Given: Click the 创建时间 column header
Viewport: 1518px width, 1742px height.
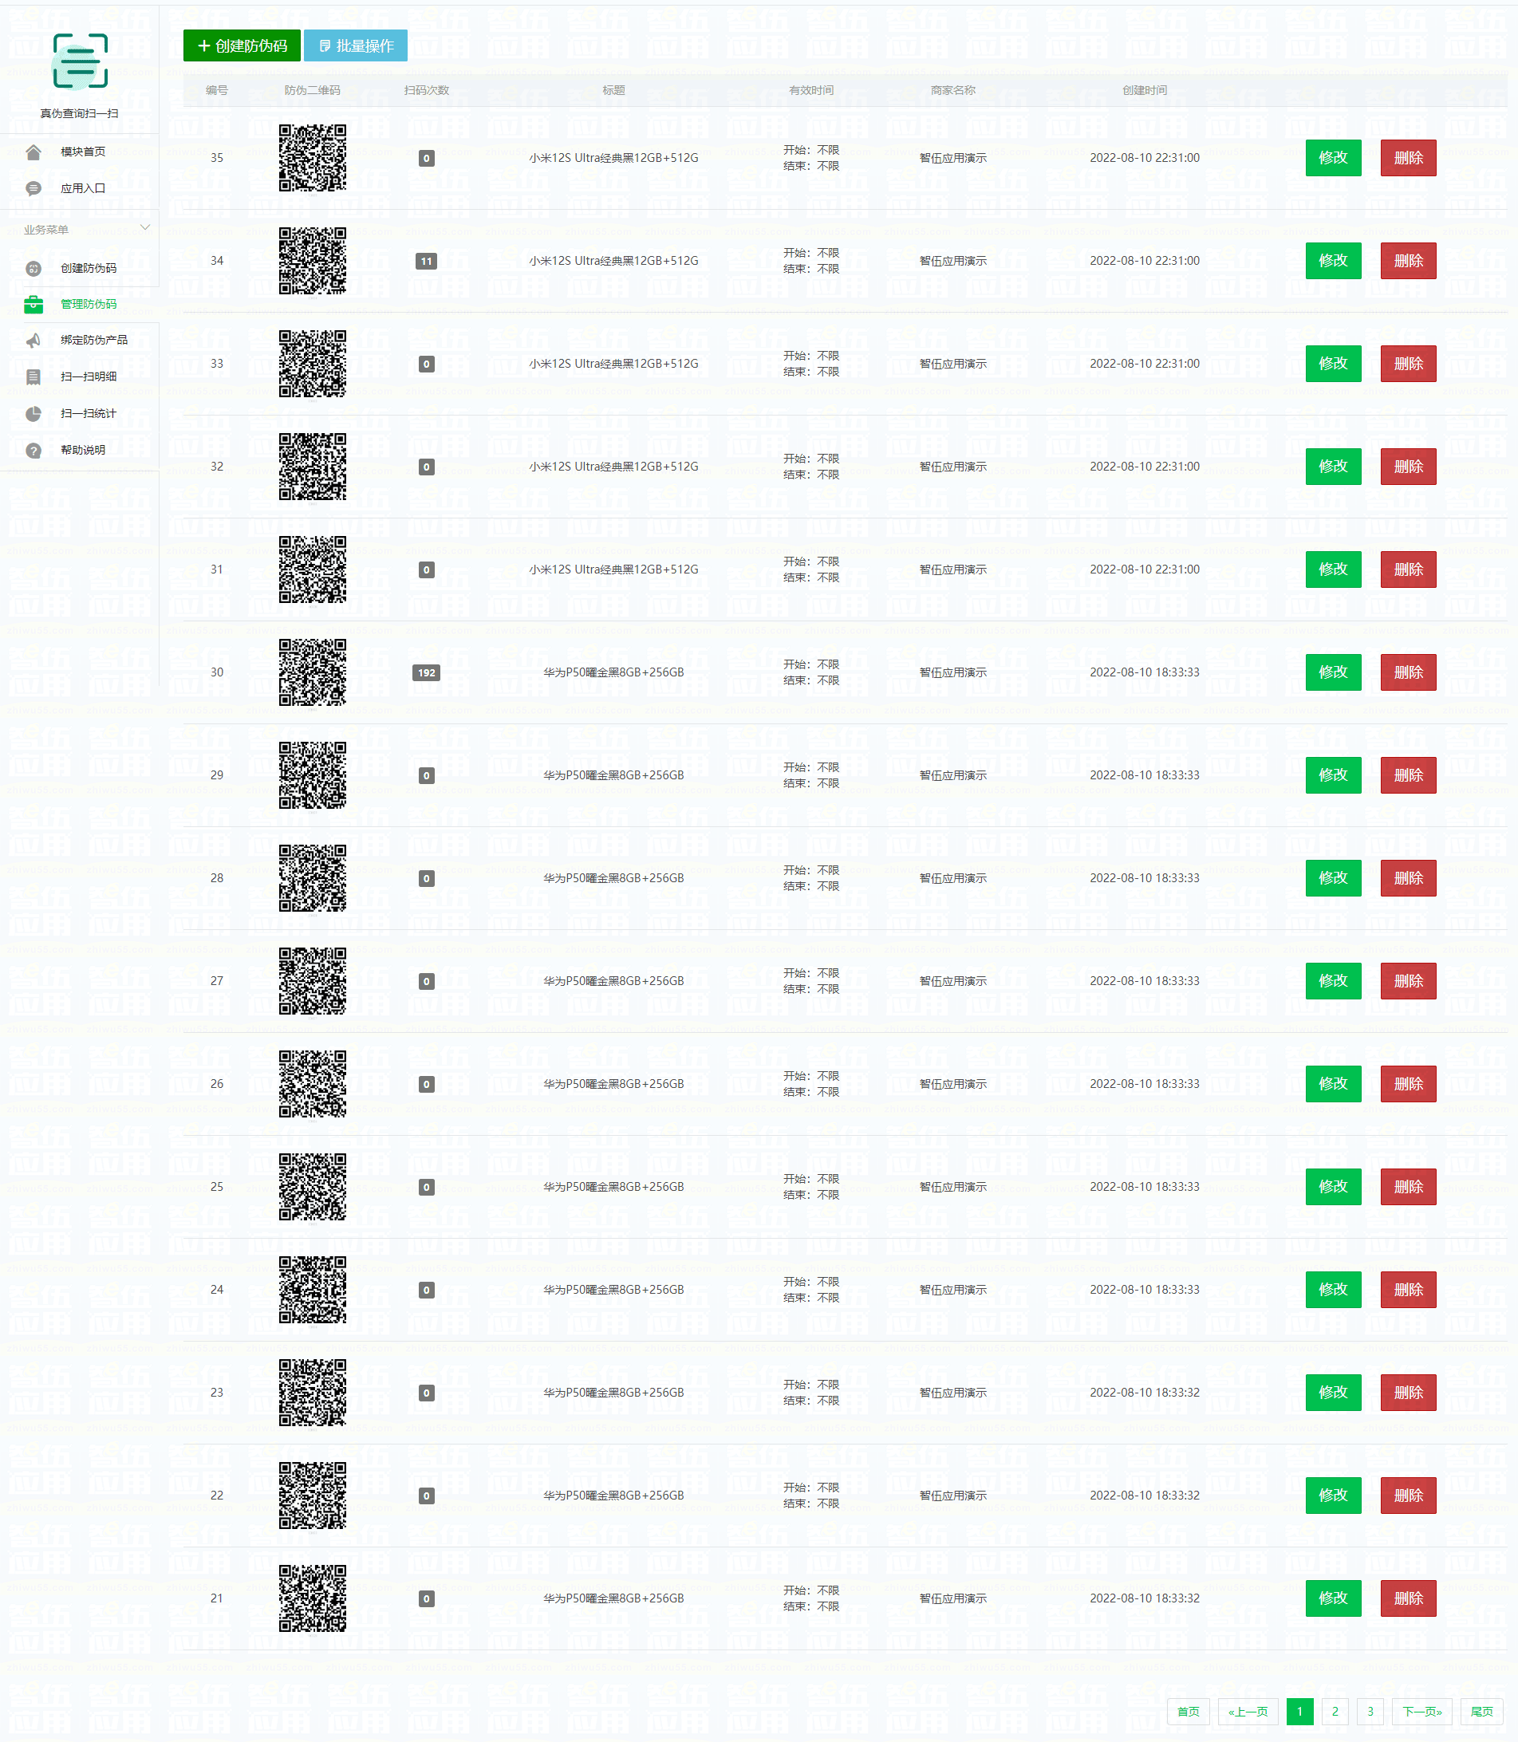Looking at the screenshot, I should tap(1145, 91).
